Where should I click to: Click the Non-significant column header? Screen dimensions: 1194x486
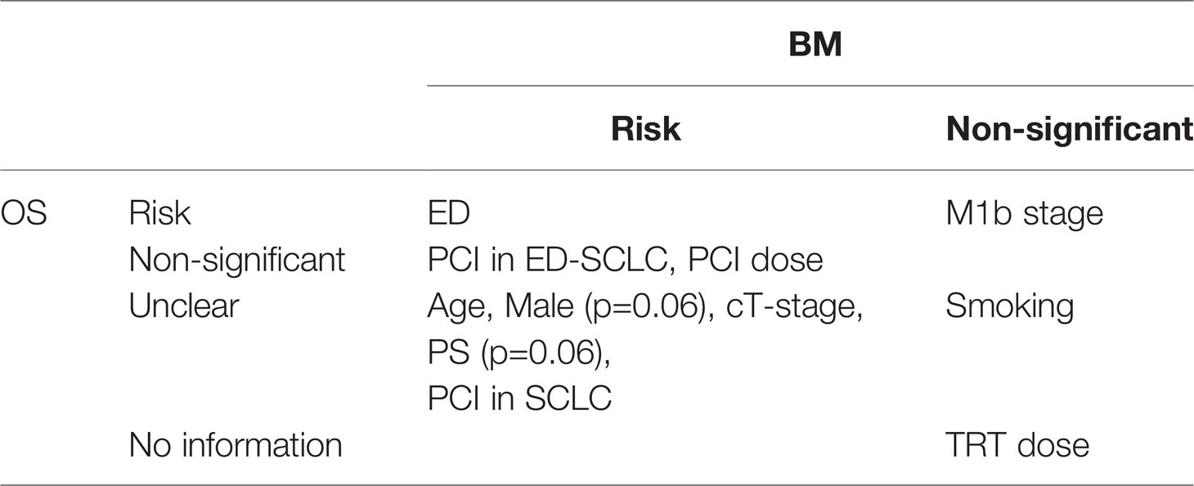(1069, 129)
